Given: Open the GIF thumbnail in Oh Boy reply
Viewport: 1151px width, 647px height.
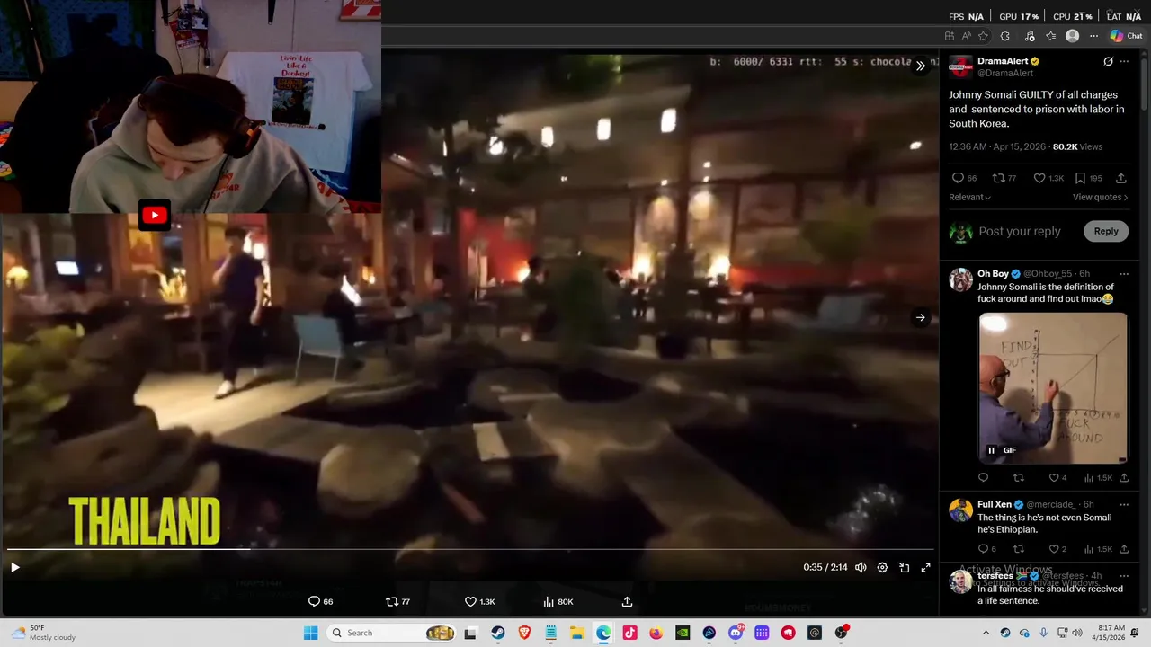Looking at the screenshot, I should (x=1053, y=388).
